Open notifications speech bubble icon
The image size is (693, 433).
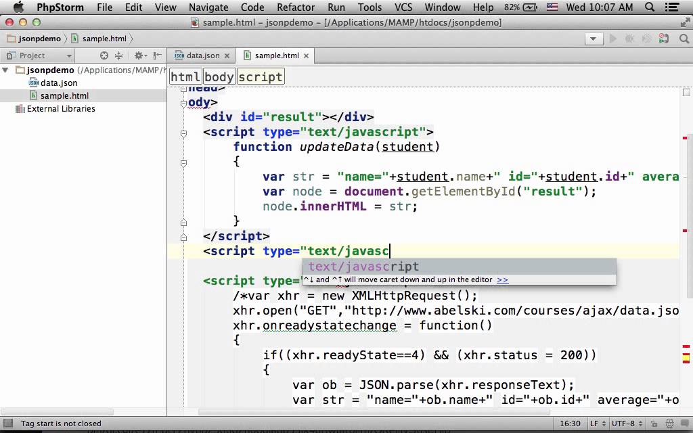[685, 424]
